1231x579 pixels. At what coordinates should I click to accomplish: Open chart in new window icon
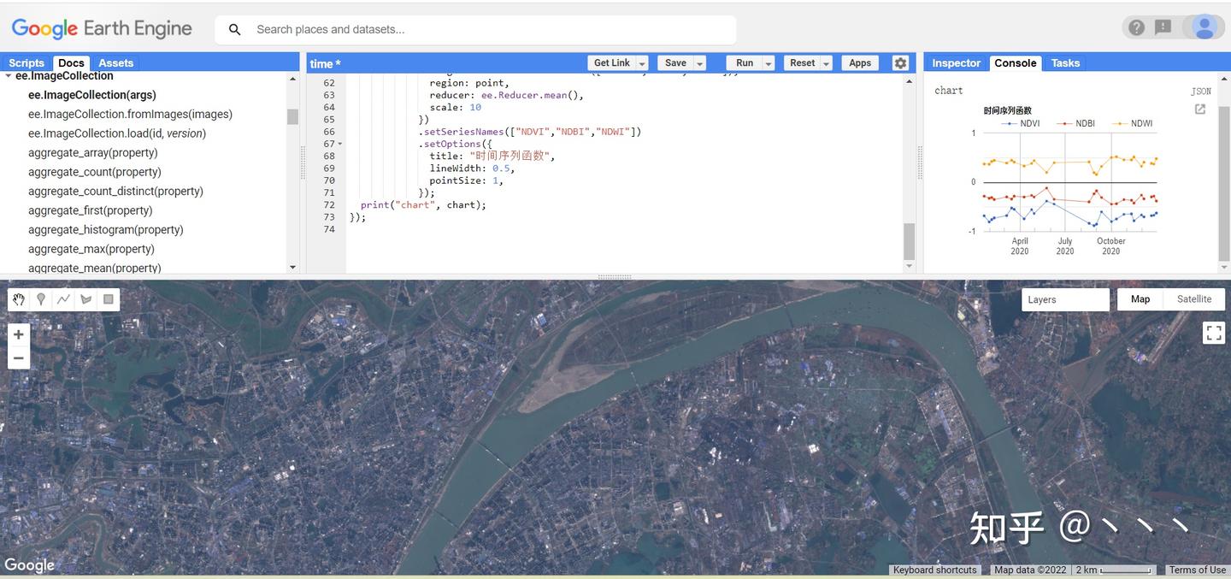[x=1200, y=109]
